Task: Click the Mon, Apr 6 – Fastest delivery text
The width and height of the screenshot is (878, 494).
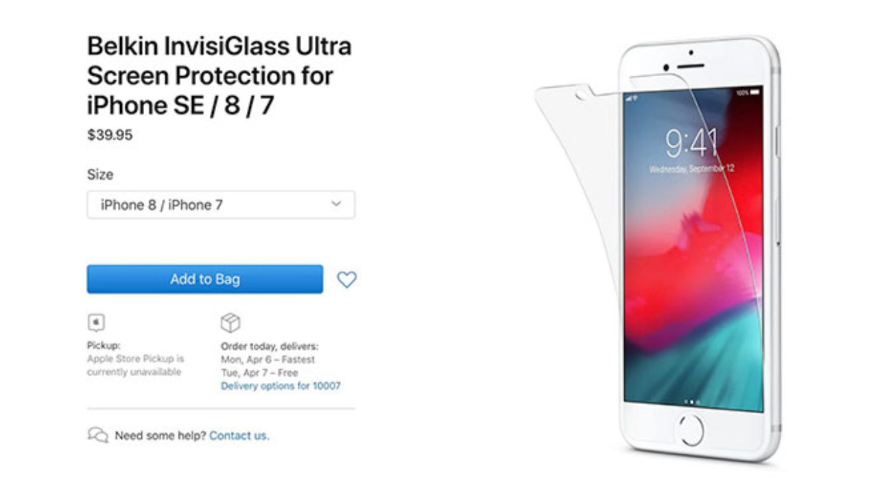Action: click(268, 359)
